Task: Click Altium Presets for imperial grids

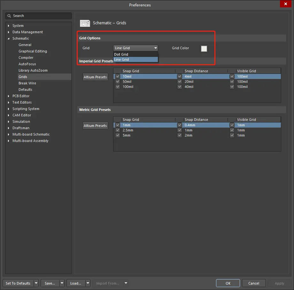Action: click(95, 77)
